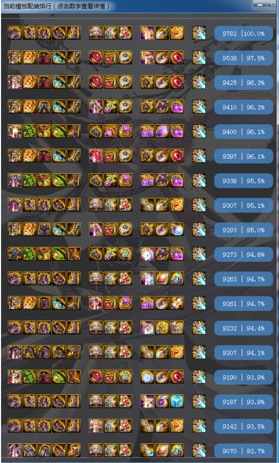Click the first green scaled armor icon in the 9400 row
The image size is (279, 463).
click(29, 131)
